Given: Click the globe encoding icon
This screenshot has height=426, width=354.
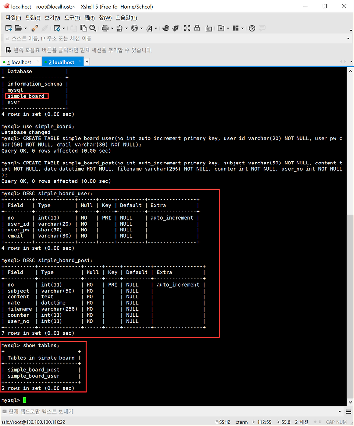Looking at the screenshot, I should point(135,28).
